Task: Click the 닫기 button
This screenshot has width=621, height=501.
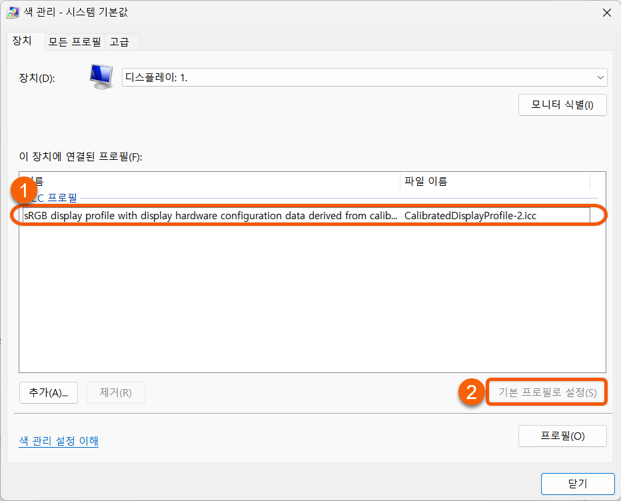Action: click(x=578, y=484)
